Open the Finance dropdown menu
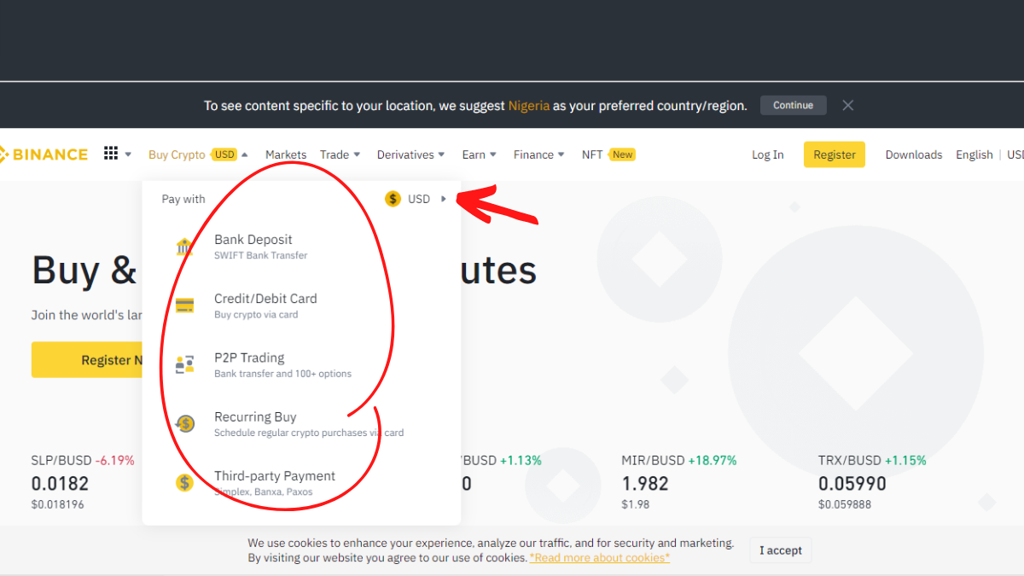Screen dimensions: 1024x576 tap(539, 154)
